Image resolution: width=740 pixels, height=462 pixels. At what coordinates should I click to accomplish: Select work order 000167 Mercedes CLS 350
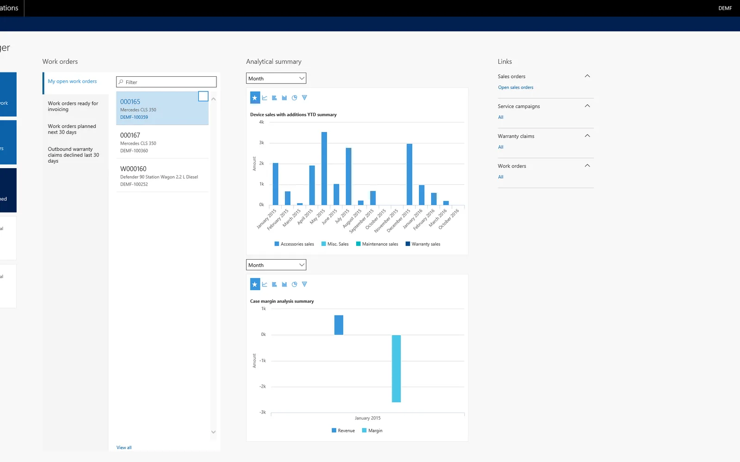tap(162, 142)
